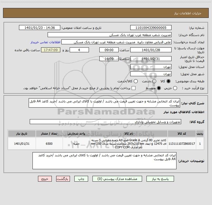Viewport: 212px width, 205px height.
Task: Select the خدمت radio button
Action: point(154,81)
